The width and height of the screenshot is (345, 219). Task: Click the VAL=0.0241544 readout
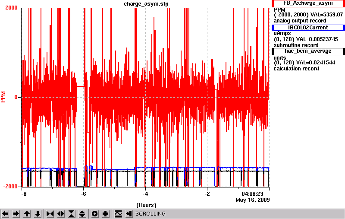click(316, 63)
